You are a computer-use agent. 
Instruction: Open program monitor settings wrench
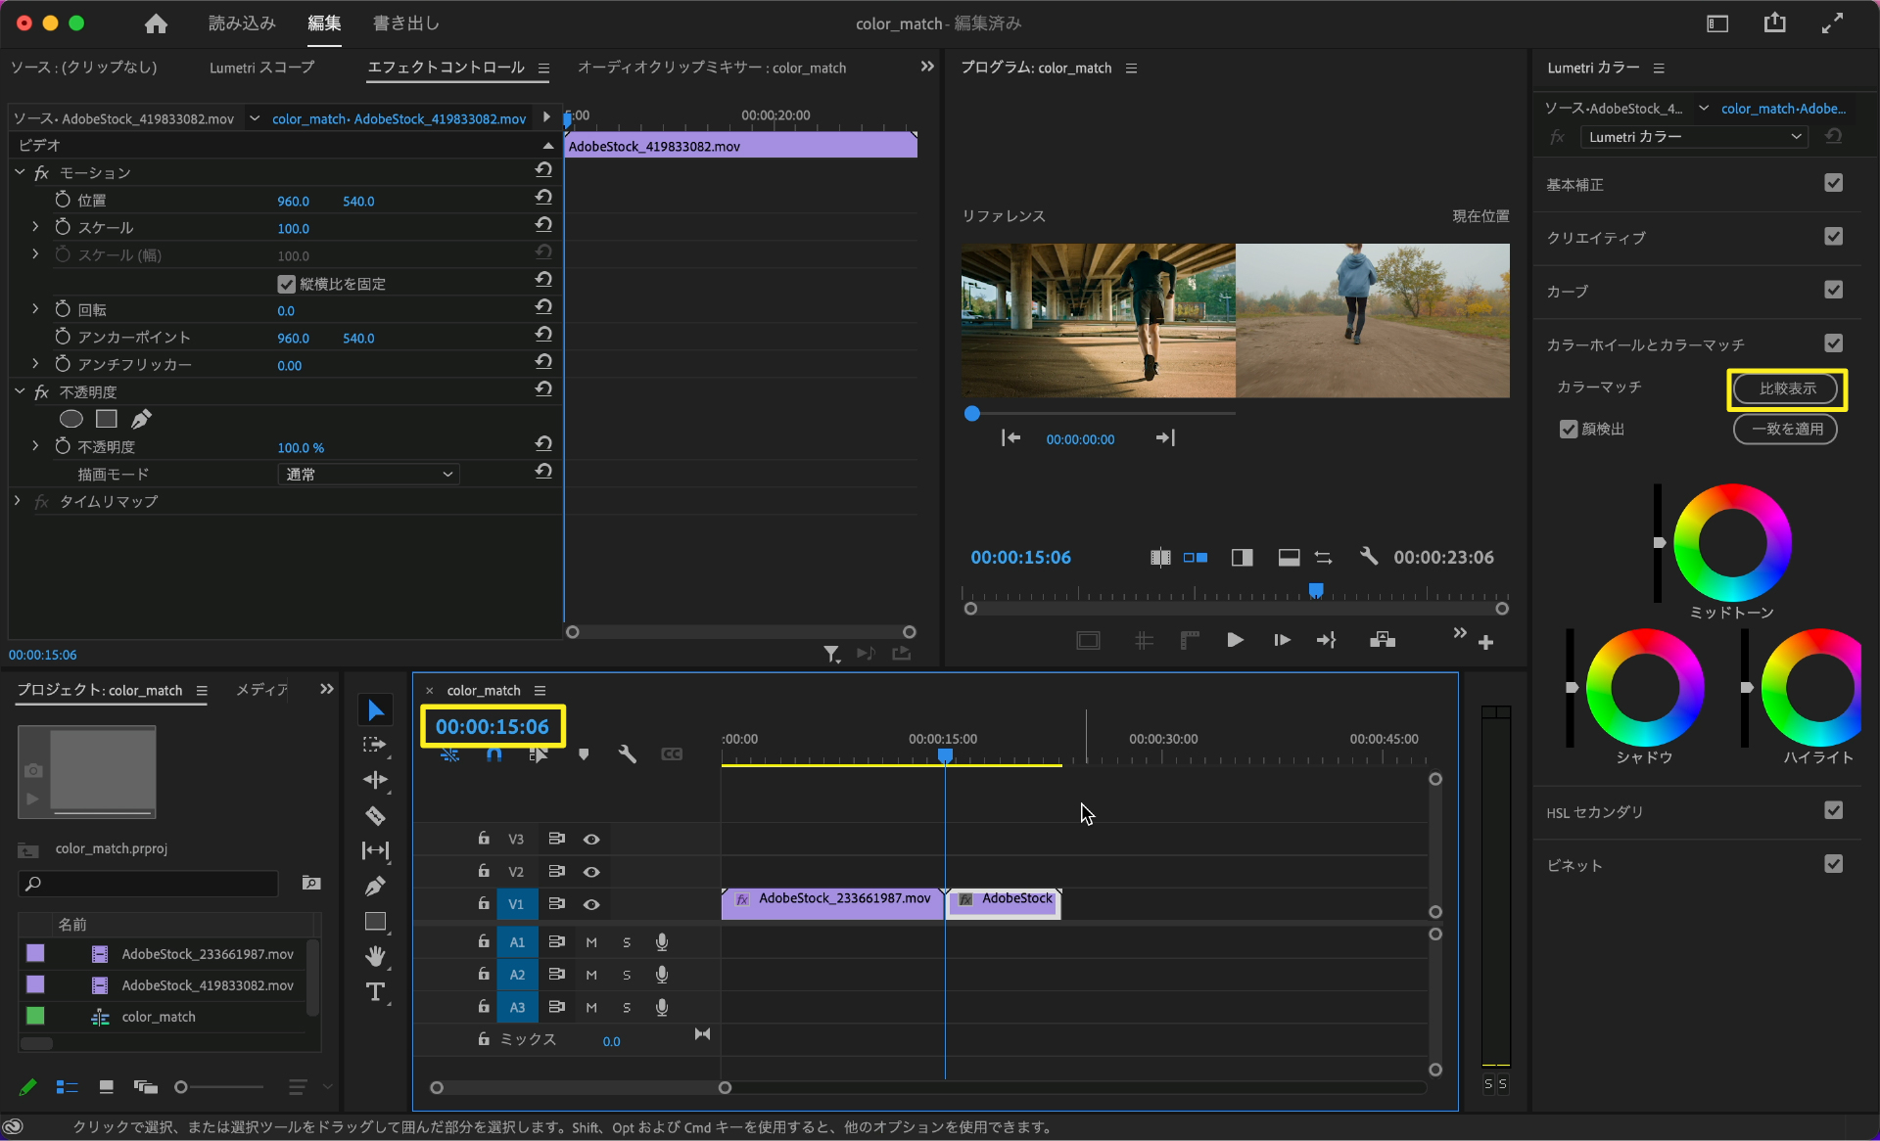(1369, 557)
